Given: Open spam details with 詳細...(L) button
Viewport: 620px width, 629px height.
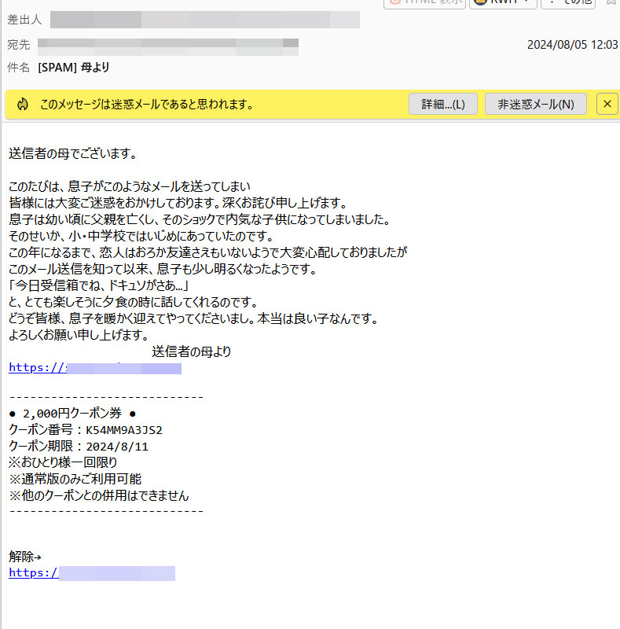Looking at the screenshot, I should [x=442, y=105].
